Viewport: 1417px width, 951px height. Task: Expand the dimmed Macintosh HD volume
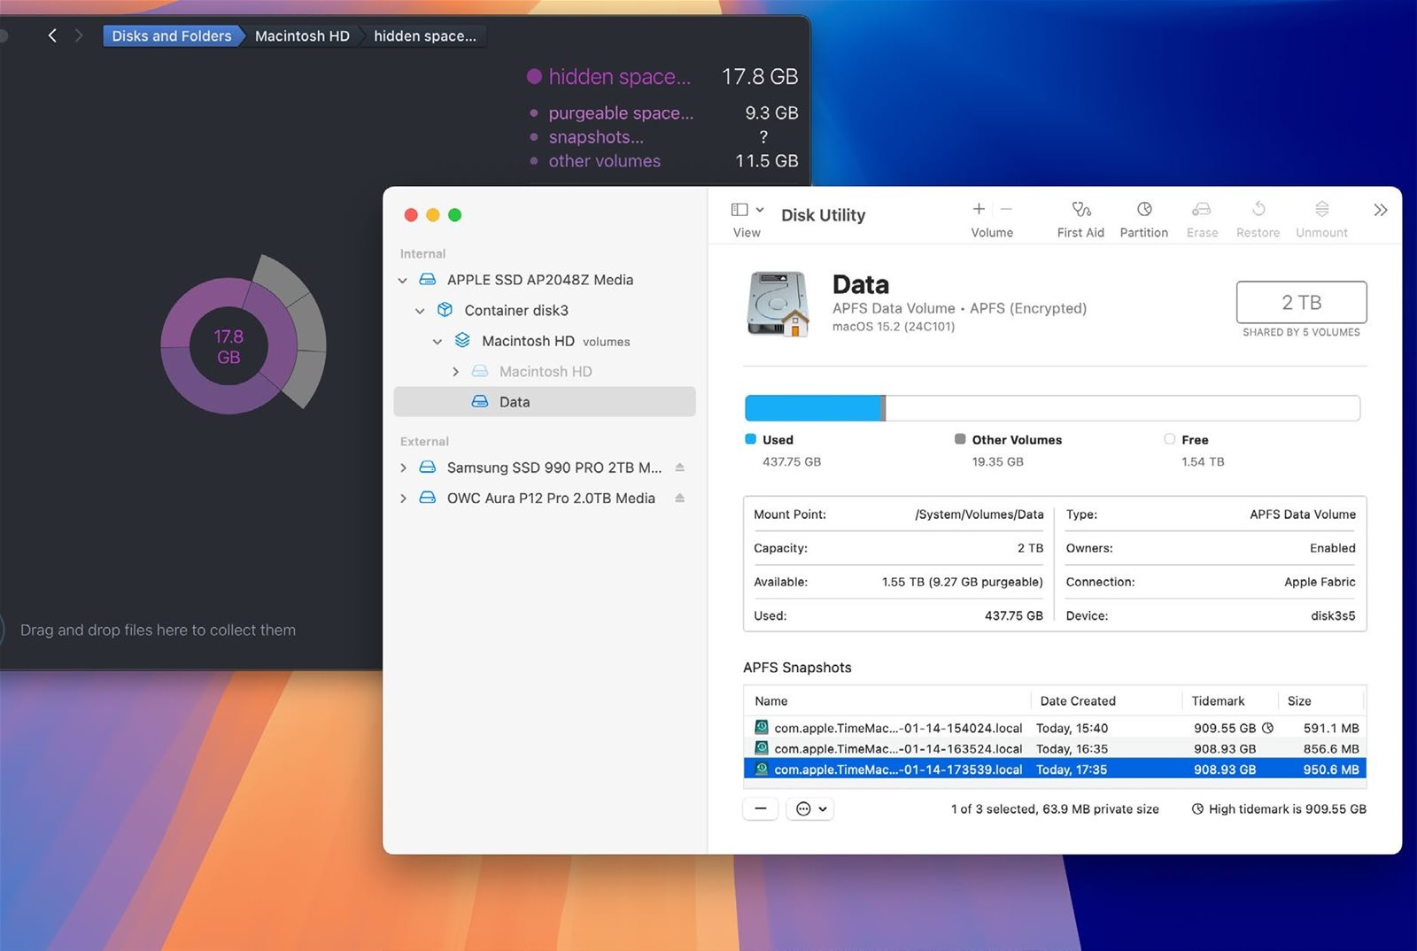pyautogui.click(x=455, y=372)
